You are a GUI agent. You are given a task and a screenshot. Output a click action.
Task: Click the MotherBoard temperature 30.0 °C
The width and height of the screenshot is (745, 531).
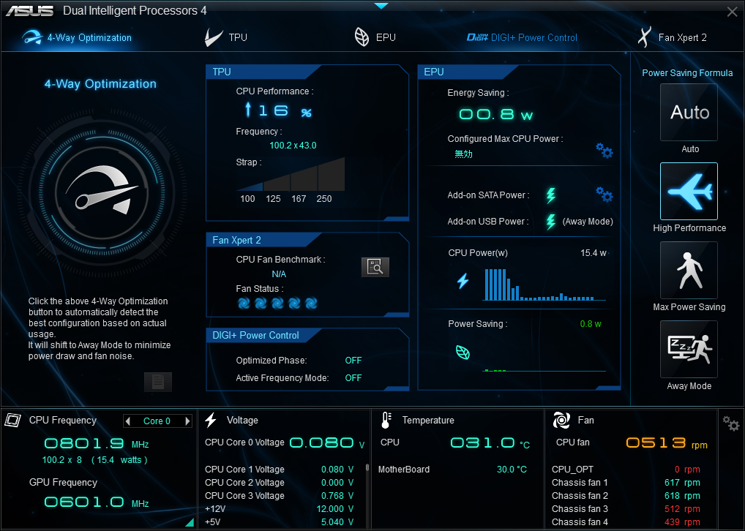click(x=512, y=470)
